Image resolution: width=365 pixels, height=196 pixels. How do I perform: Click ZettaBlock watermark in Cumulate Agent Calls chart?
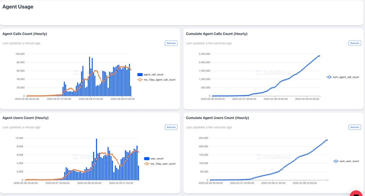[273, 73]
